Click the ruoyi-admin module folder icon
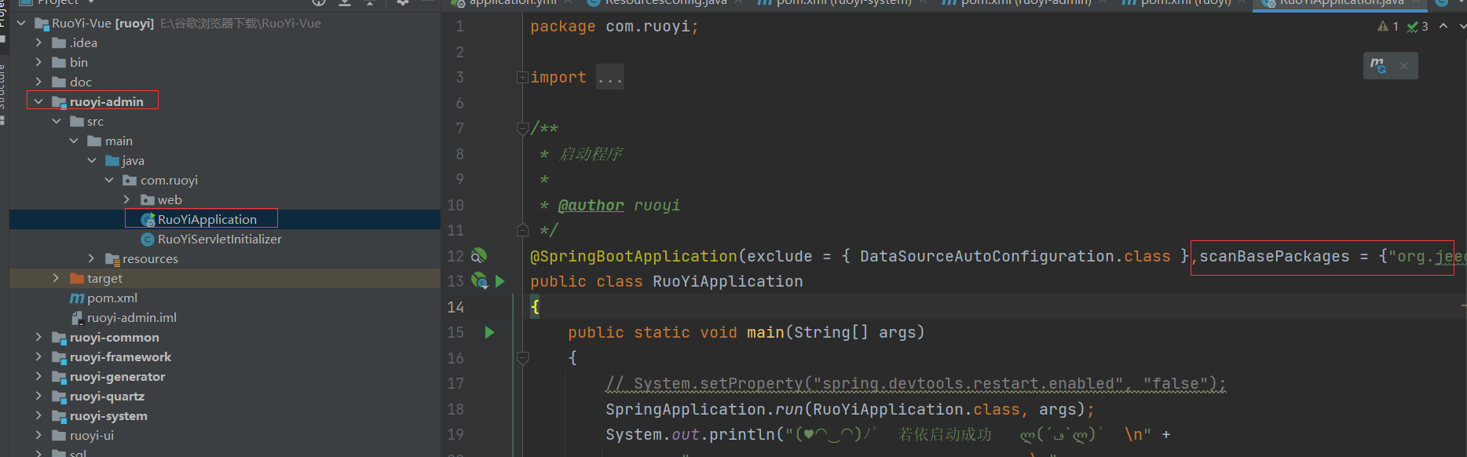The height and width of the screenshot is (457, 1467). pos(59,102)
